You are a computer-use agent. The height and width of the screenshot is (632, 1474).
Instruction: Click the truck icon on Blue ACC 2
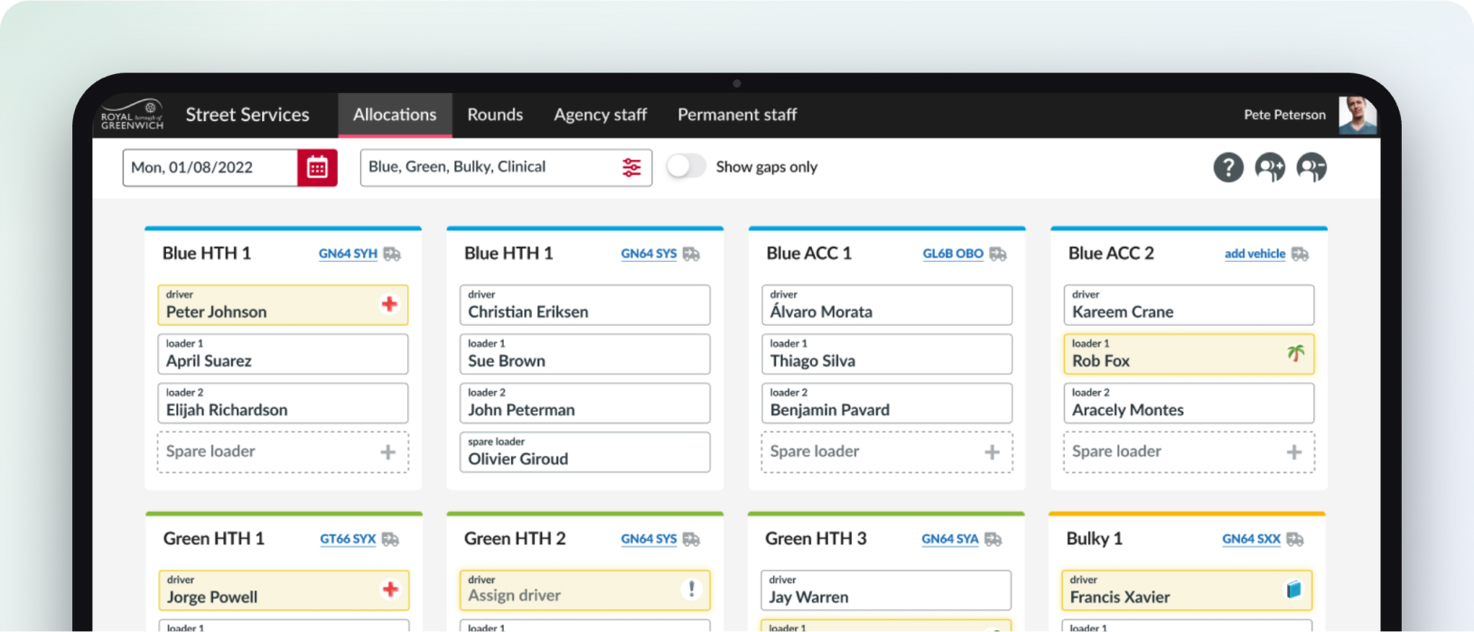pos(1300,254)
